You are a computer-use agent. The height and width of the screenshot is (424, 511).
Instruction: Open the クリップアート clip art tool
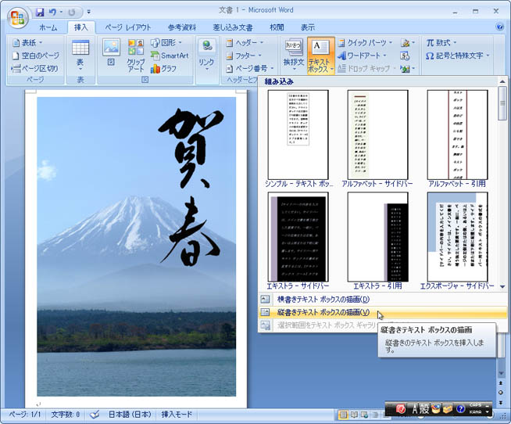(x=136, y=53)
